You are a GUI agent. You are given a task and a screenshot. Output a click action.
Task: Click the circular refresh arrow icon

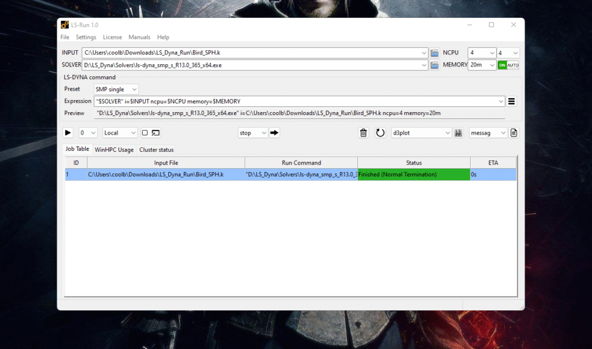point(380,133)
